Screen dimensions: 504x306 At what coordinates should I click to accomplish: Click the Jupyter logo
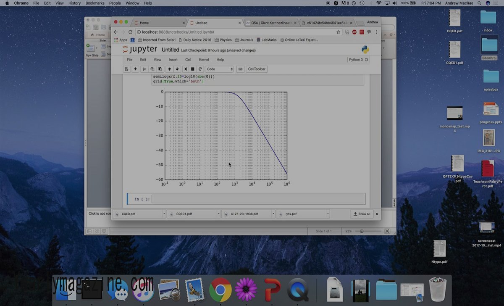point(140,50)
